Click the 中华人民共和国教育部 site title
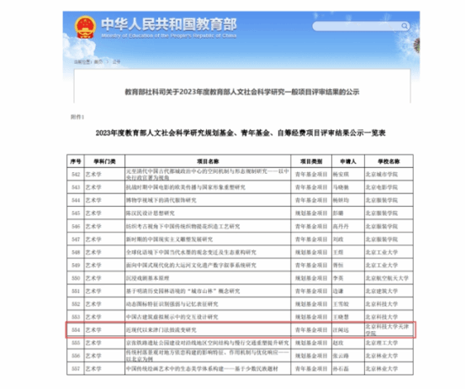 [x=169, y=24]
